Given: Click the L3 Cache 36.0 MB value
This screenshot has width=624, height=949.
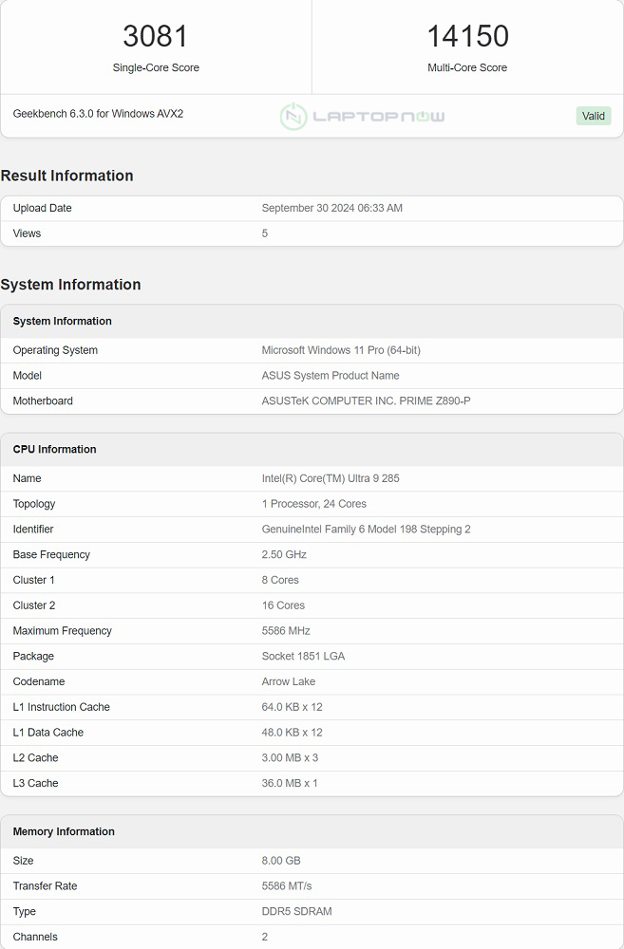Looking at the screenshot, I should click(x=290, y=783).
